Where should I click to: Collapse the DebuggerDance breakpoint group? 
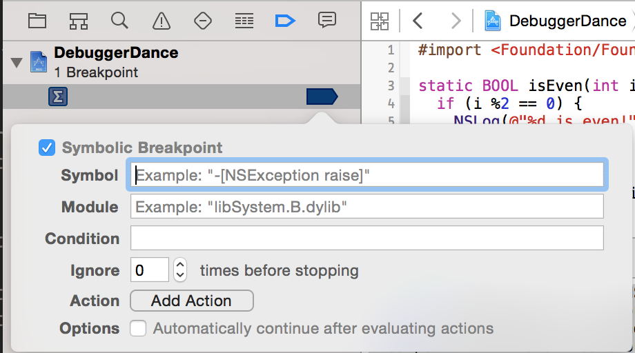tap(17, 63)
